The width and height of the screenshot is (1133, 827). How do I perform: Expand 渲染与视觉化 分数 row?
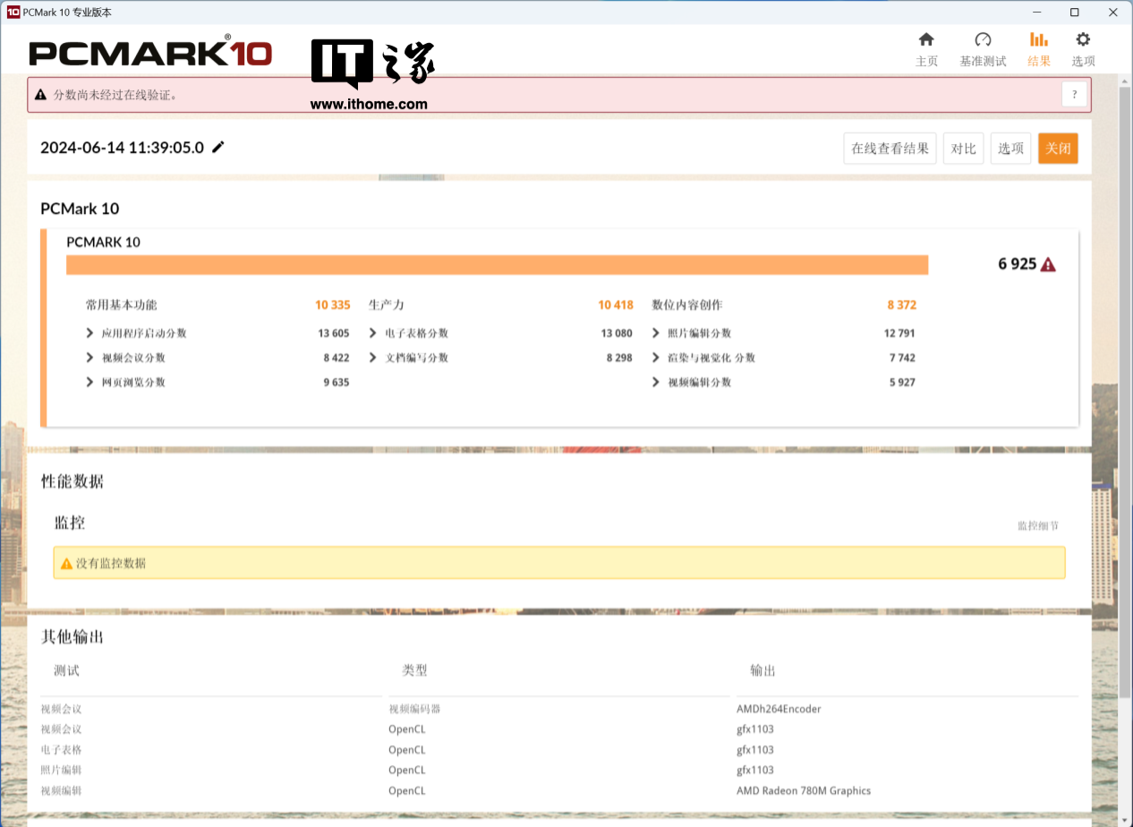pyautogui.click(x=656, y=358)
